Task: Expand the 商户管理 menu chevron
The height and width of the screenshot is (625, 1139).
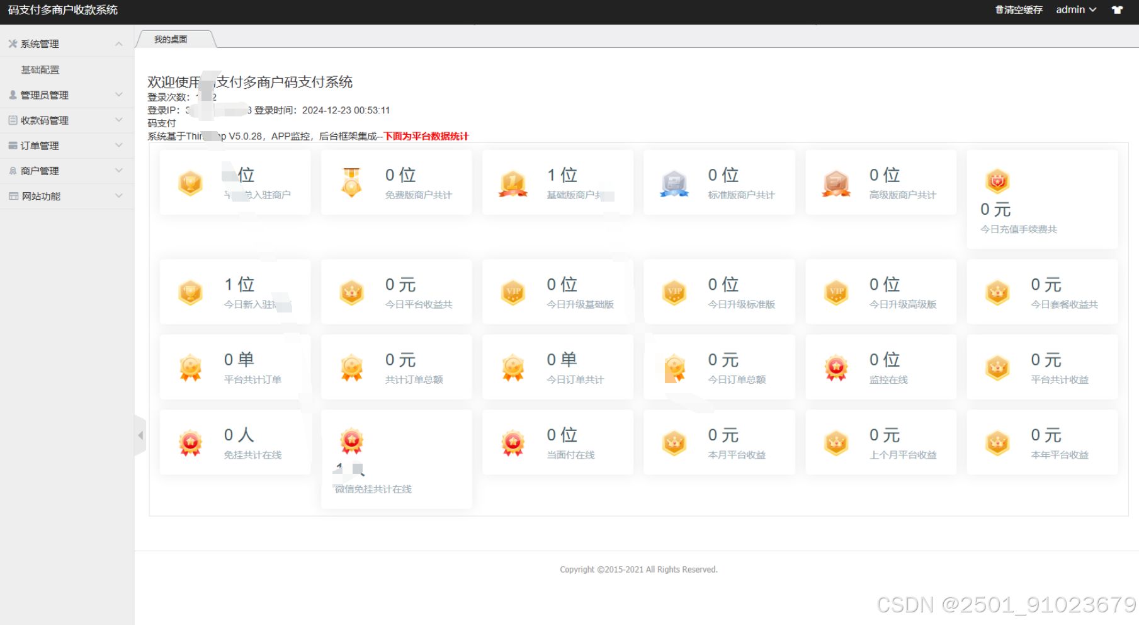Action: 120,170
